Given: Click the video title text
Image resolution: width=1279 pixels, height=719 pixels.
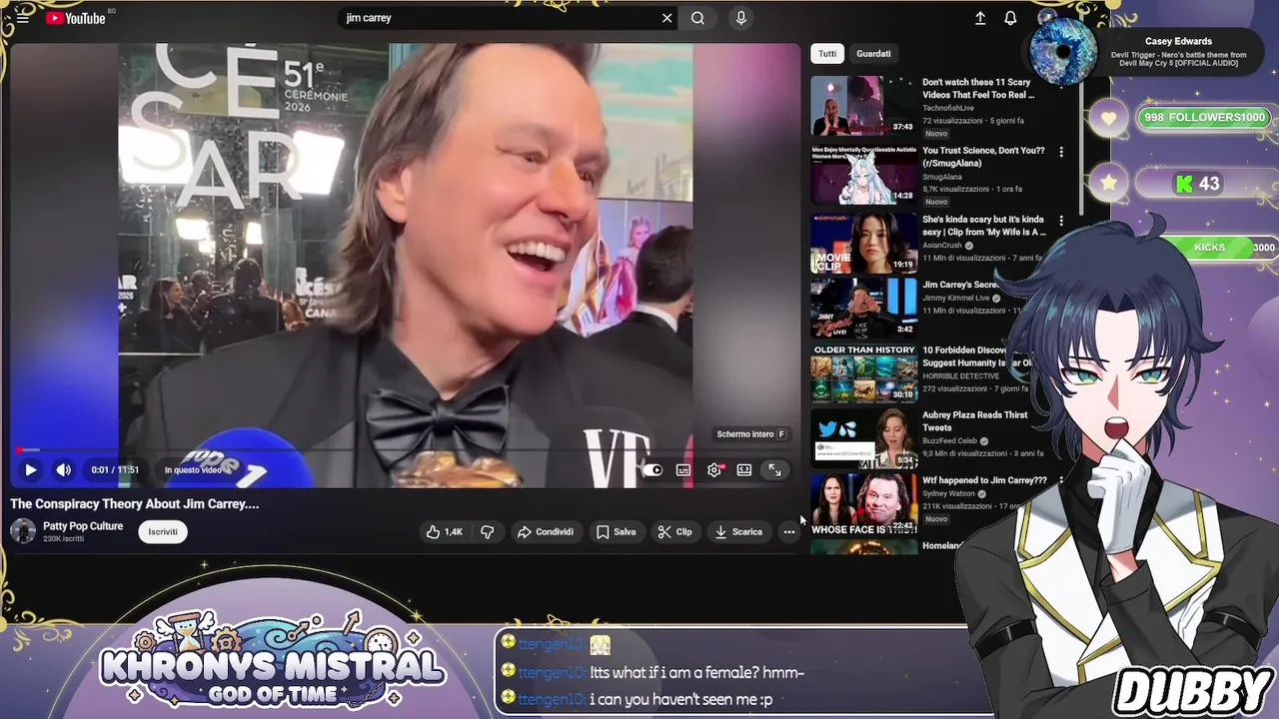Looking at the screenshot, I should (135, 504).
